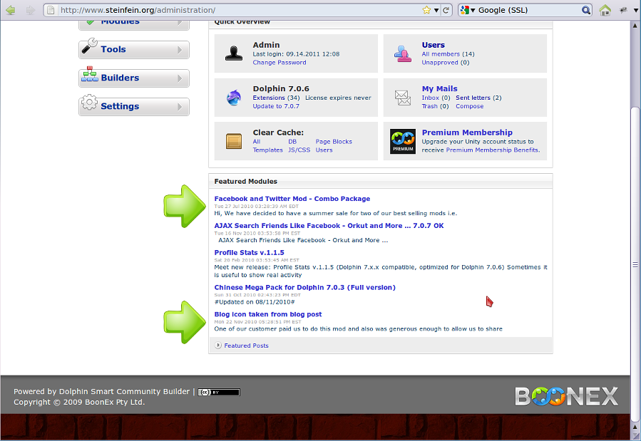Open Profile Stats v.1.1.5 module
The width and height of the screenshot is (641, 441).
[250, 253]
